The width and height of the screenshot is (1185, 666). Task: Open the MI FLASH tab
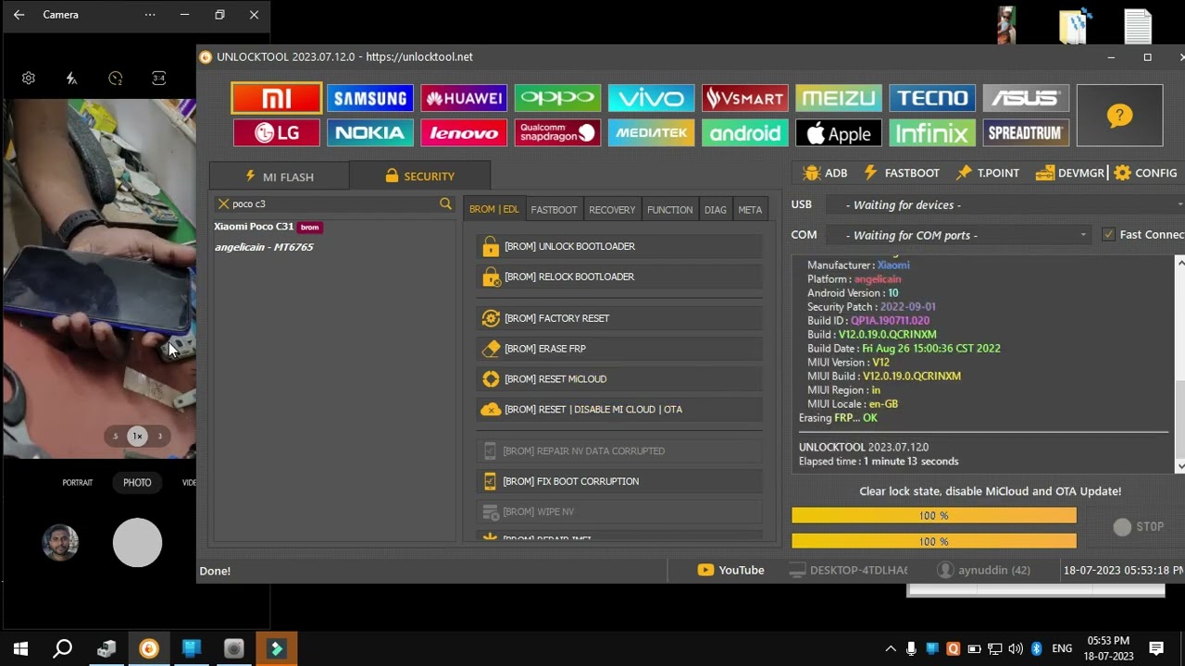pyautogui.click(x=280, y=176)
